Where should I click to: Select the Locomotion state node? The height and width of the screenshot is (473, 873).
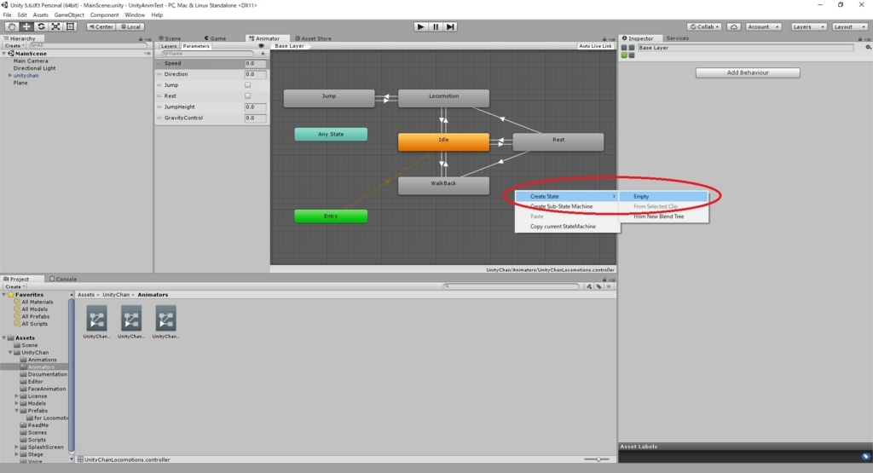(x=443, y=99)
